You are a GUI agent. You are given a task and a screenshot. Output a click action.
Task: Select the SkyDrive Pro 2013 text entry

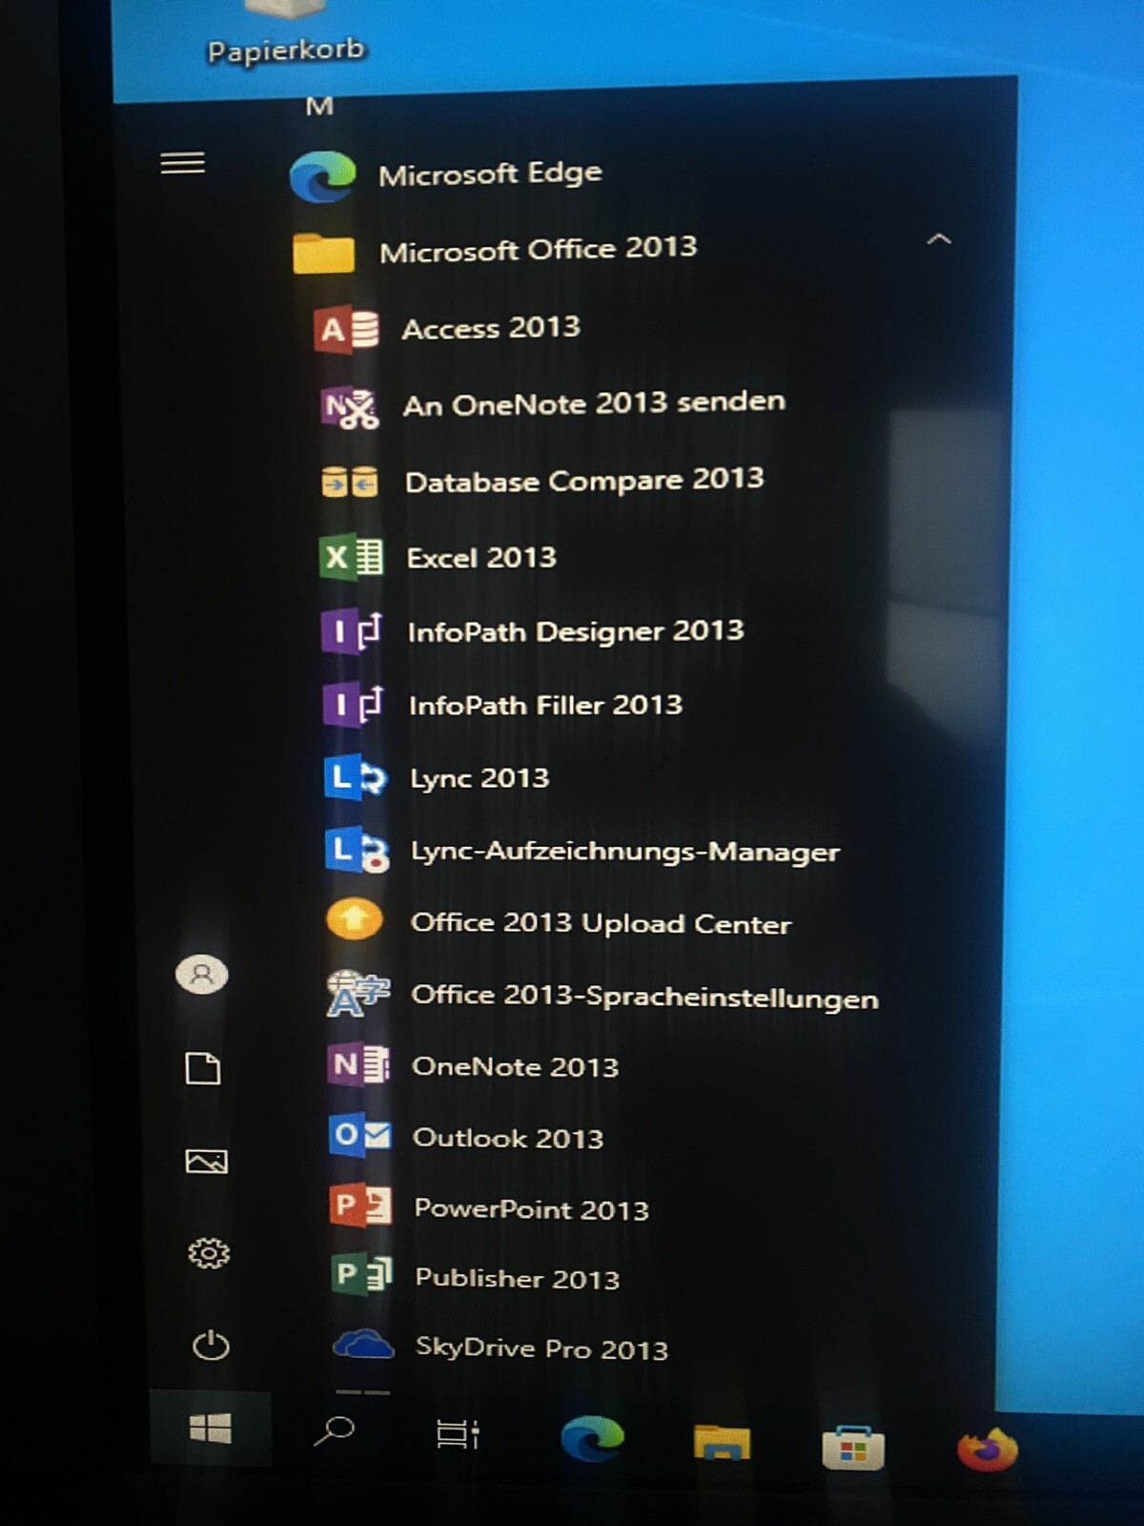point(542,1349)
